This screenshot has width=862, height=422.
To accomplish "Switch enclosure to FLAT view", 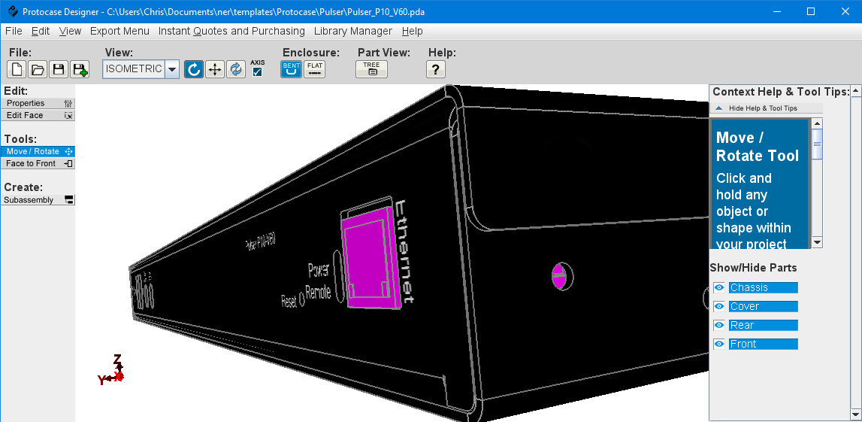I will [315, 69].
